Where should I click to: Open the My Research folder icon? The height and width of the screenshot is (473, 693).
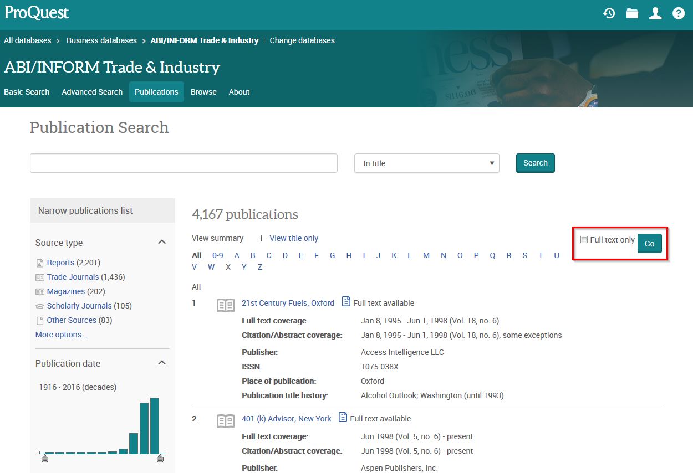[632, 13]
